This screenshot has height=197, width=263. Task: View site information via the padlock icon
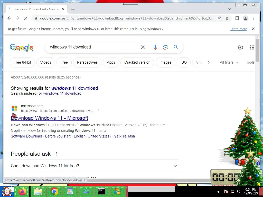pyautogui.click(x=36, y=18)
